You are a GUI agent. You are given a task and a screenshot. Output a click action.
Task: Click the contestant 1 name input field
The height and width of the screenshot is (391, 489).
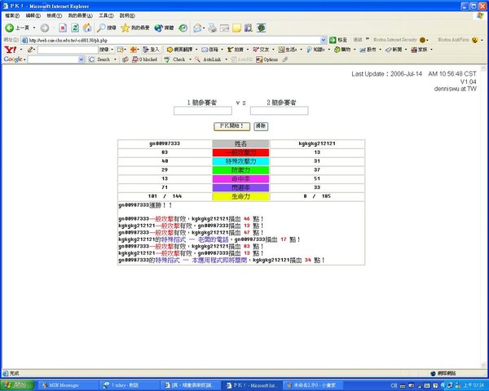pyautogui.click(x=203, y=111)
